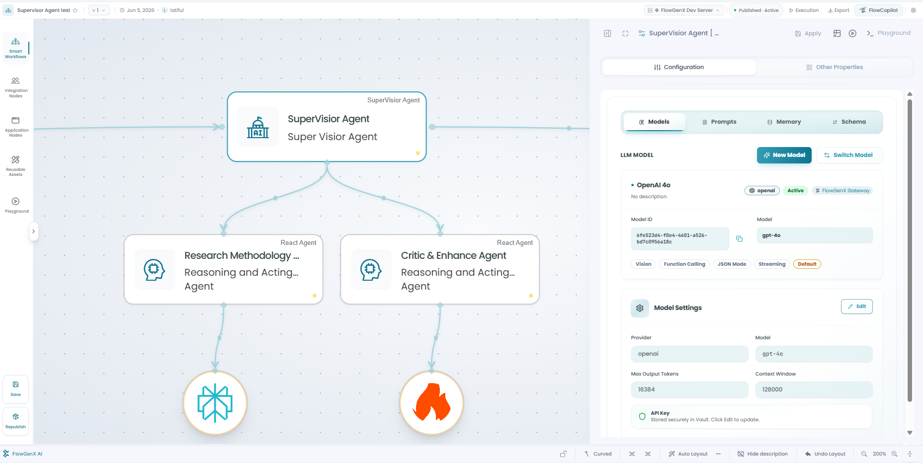Click the Model Settings gear icon
This screenshot has width=923, height=463.
[x=640, y=308]
